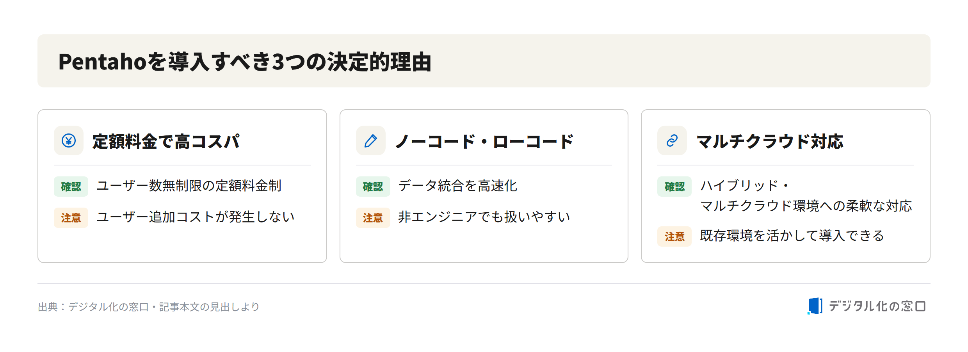Click the yen coin icon
The image size is (968, 352).
[x=69, y=140]
